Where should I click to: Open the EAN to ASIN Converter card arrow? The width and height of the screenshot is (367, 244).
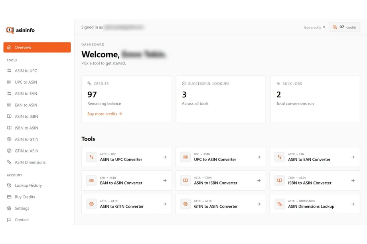tap(165, 180)
